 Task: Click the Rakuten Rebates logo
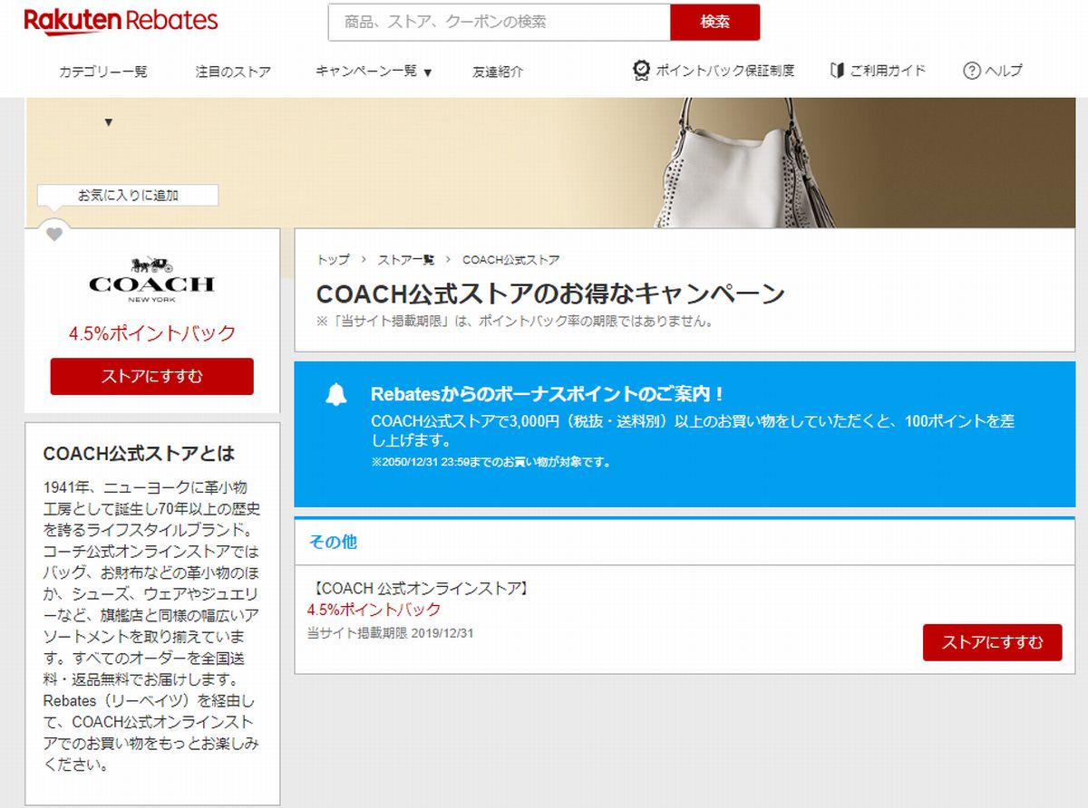[x=121, y=22]
